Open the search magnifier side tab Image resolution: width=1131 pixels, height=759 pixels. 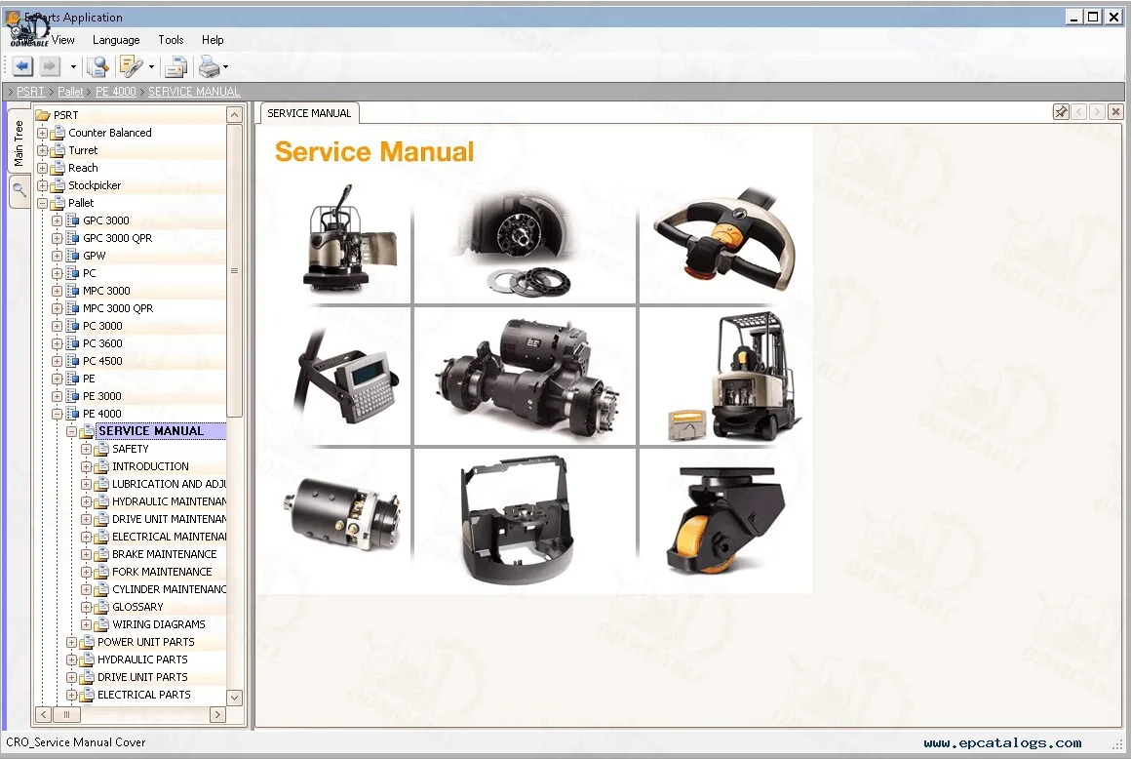[x=19, y=190]
